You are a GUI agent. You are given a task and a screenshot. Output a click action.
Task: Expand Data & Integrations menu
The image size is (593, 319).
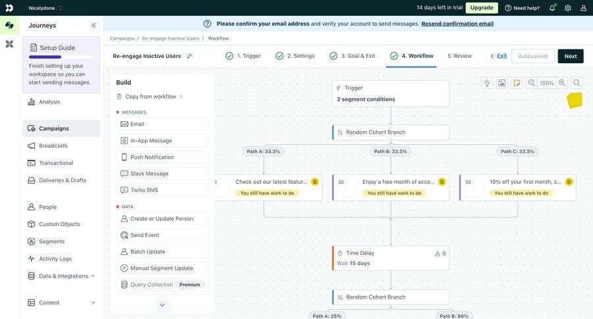(61, 276)
